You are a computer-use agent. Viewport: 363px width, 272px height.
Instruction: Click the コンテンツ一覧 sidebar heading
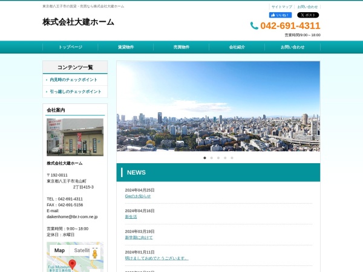coord(75,67)
